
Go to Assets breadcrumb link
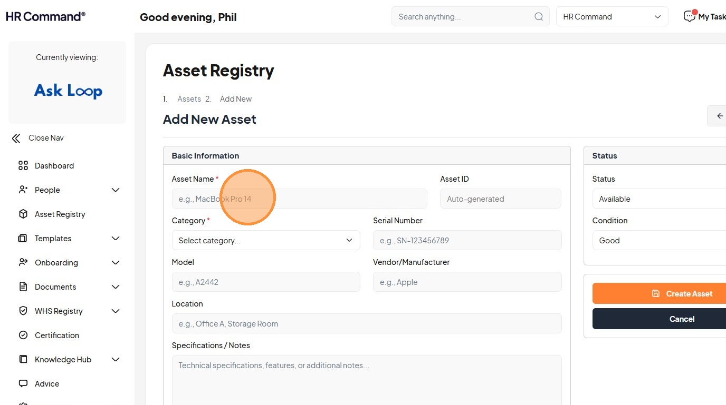click(x=189, y=99)
